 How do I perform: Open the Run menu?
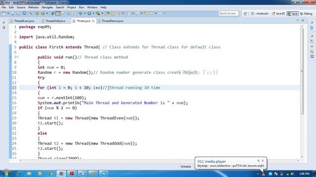click(81, 7)
